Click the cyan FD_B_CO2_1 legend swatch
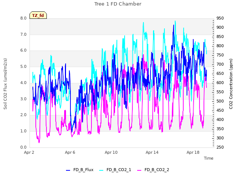The height and width of the screenshot is (177, 236). click(x=101, y=170)
